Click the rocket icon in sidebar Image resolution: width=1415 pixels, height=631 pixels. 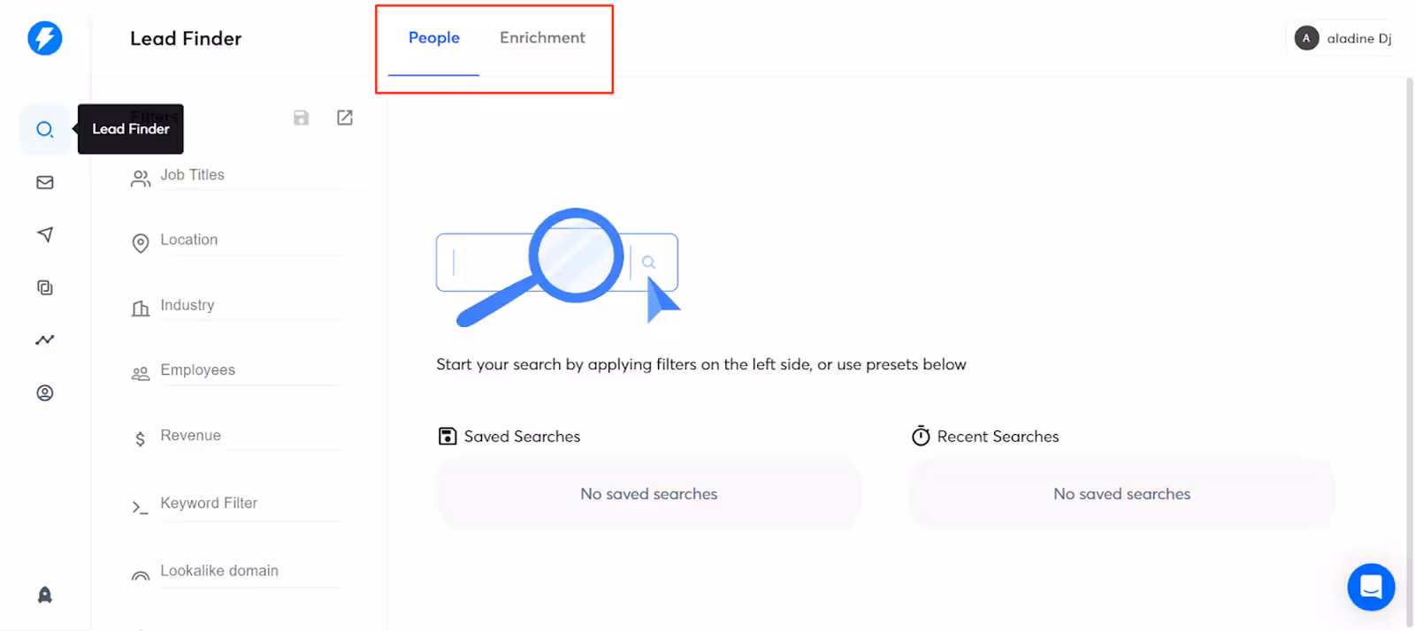[45, 595]
